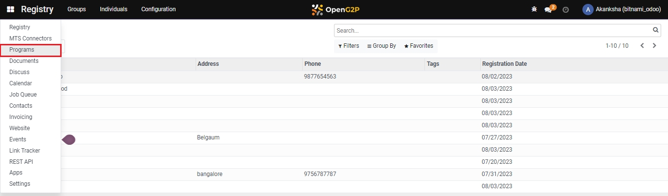Image resolution: width=668 pixels, height=196 pixels.
Task: Expand the Filters dropdown
Action: pos(349,46)
